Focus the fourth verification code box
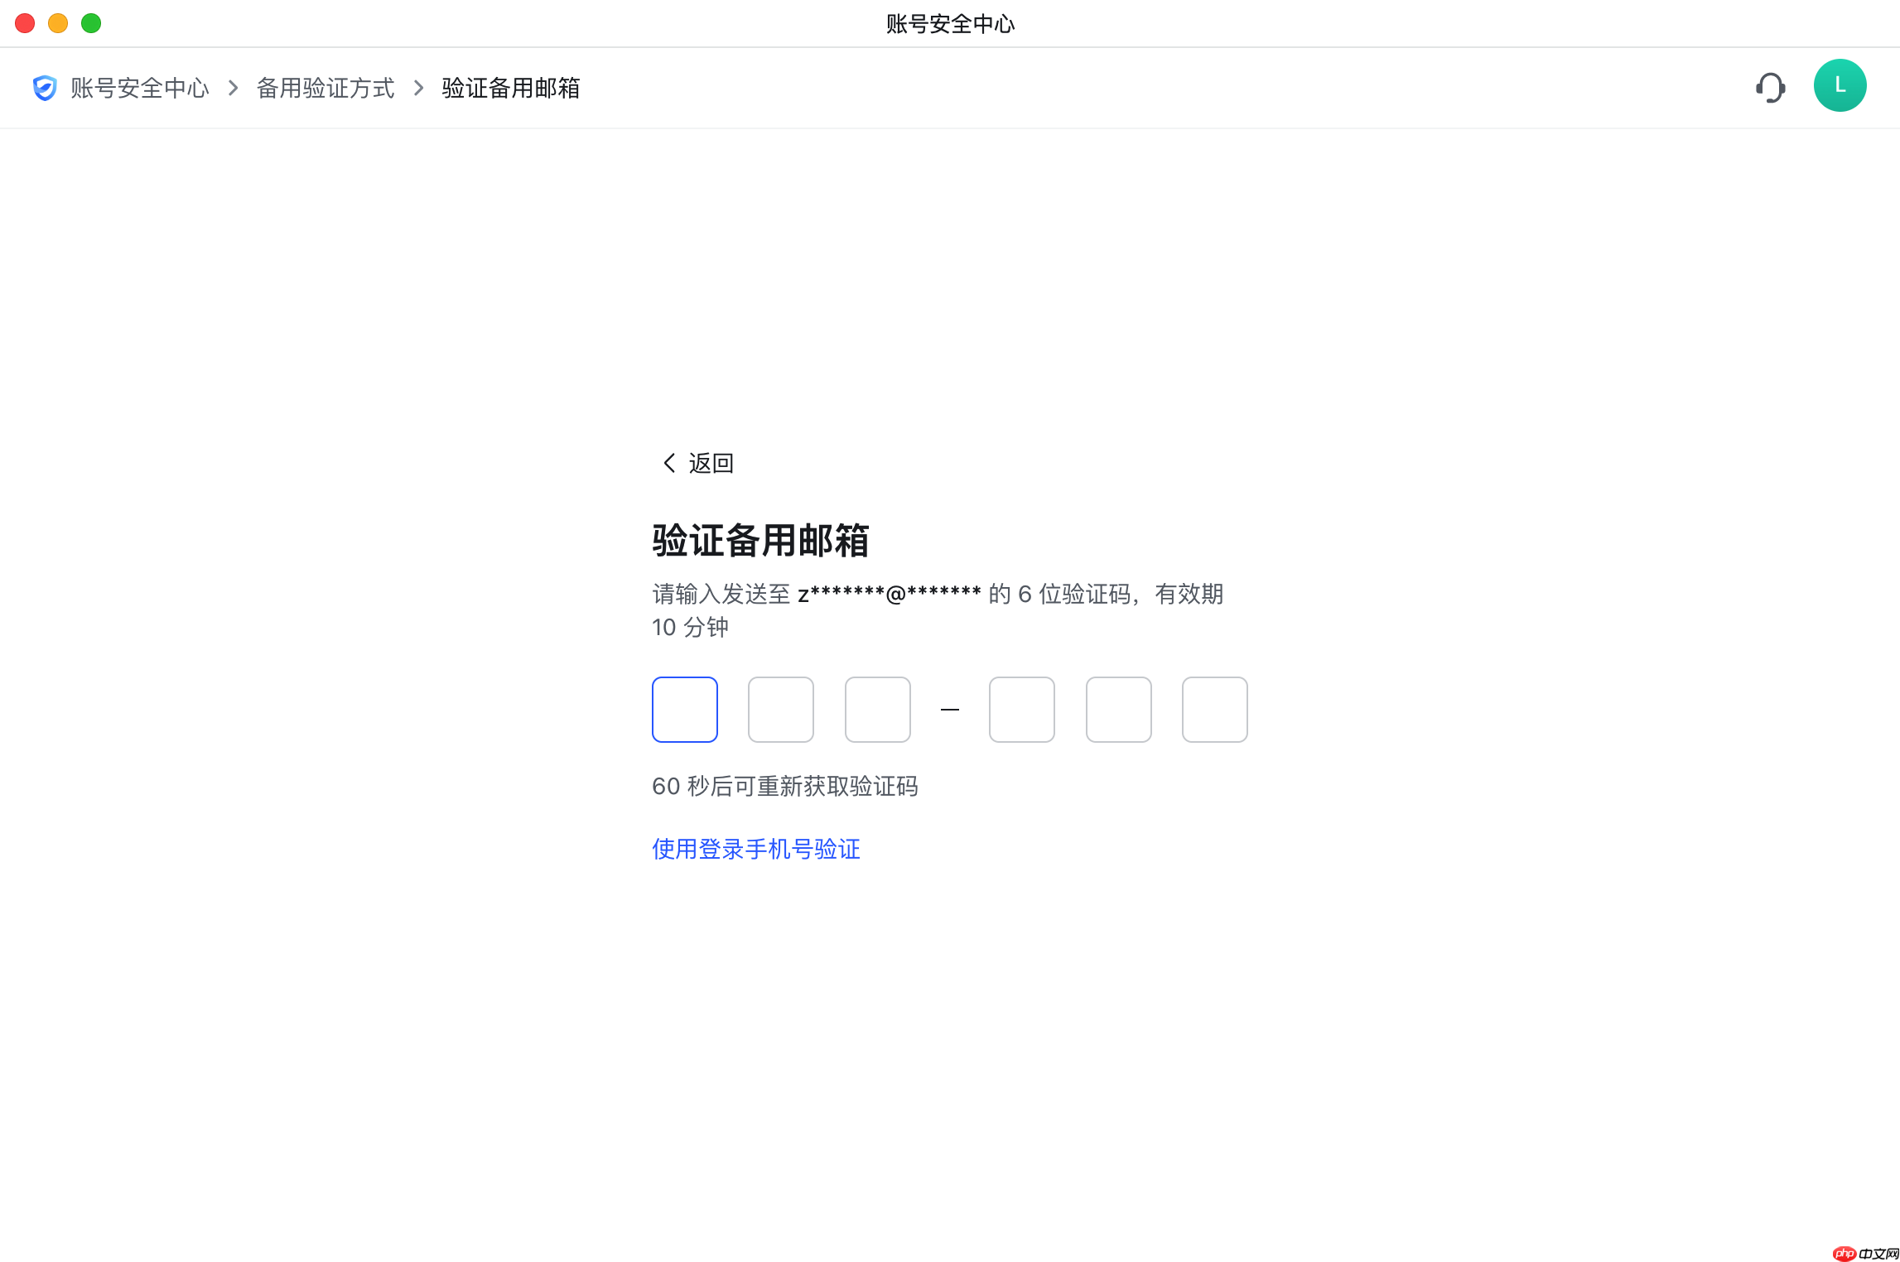This screenshot has height=1262, width=1900. [x=1022, y=710]
